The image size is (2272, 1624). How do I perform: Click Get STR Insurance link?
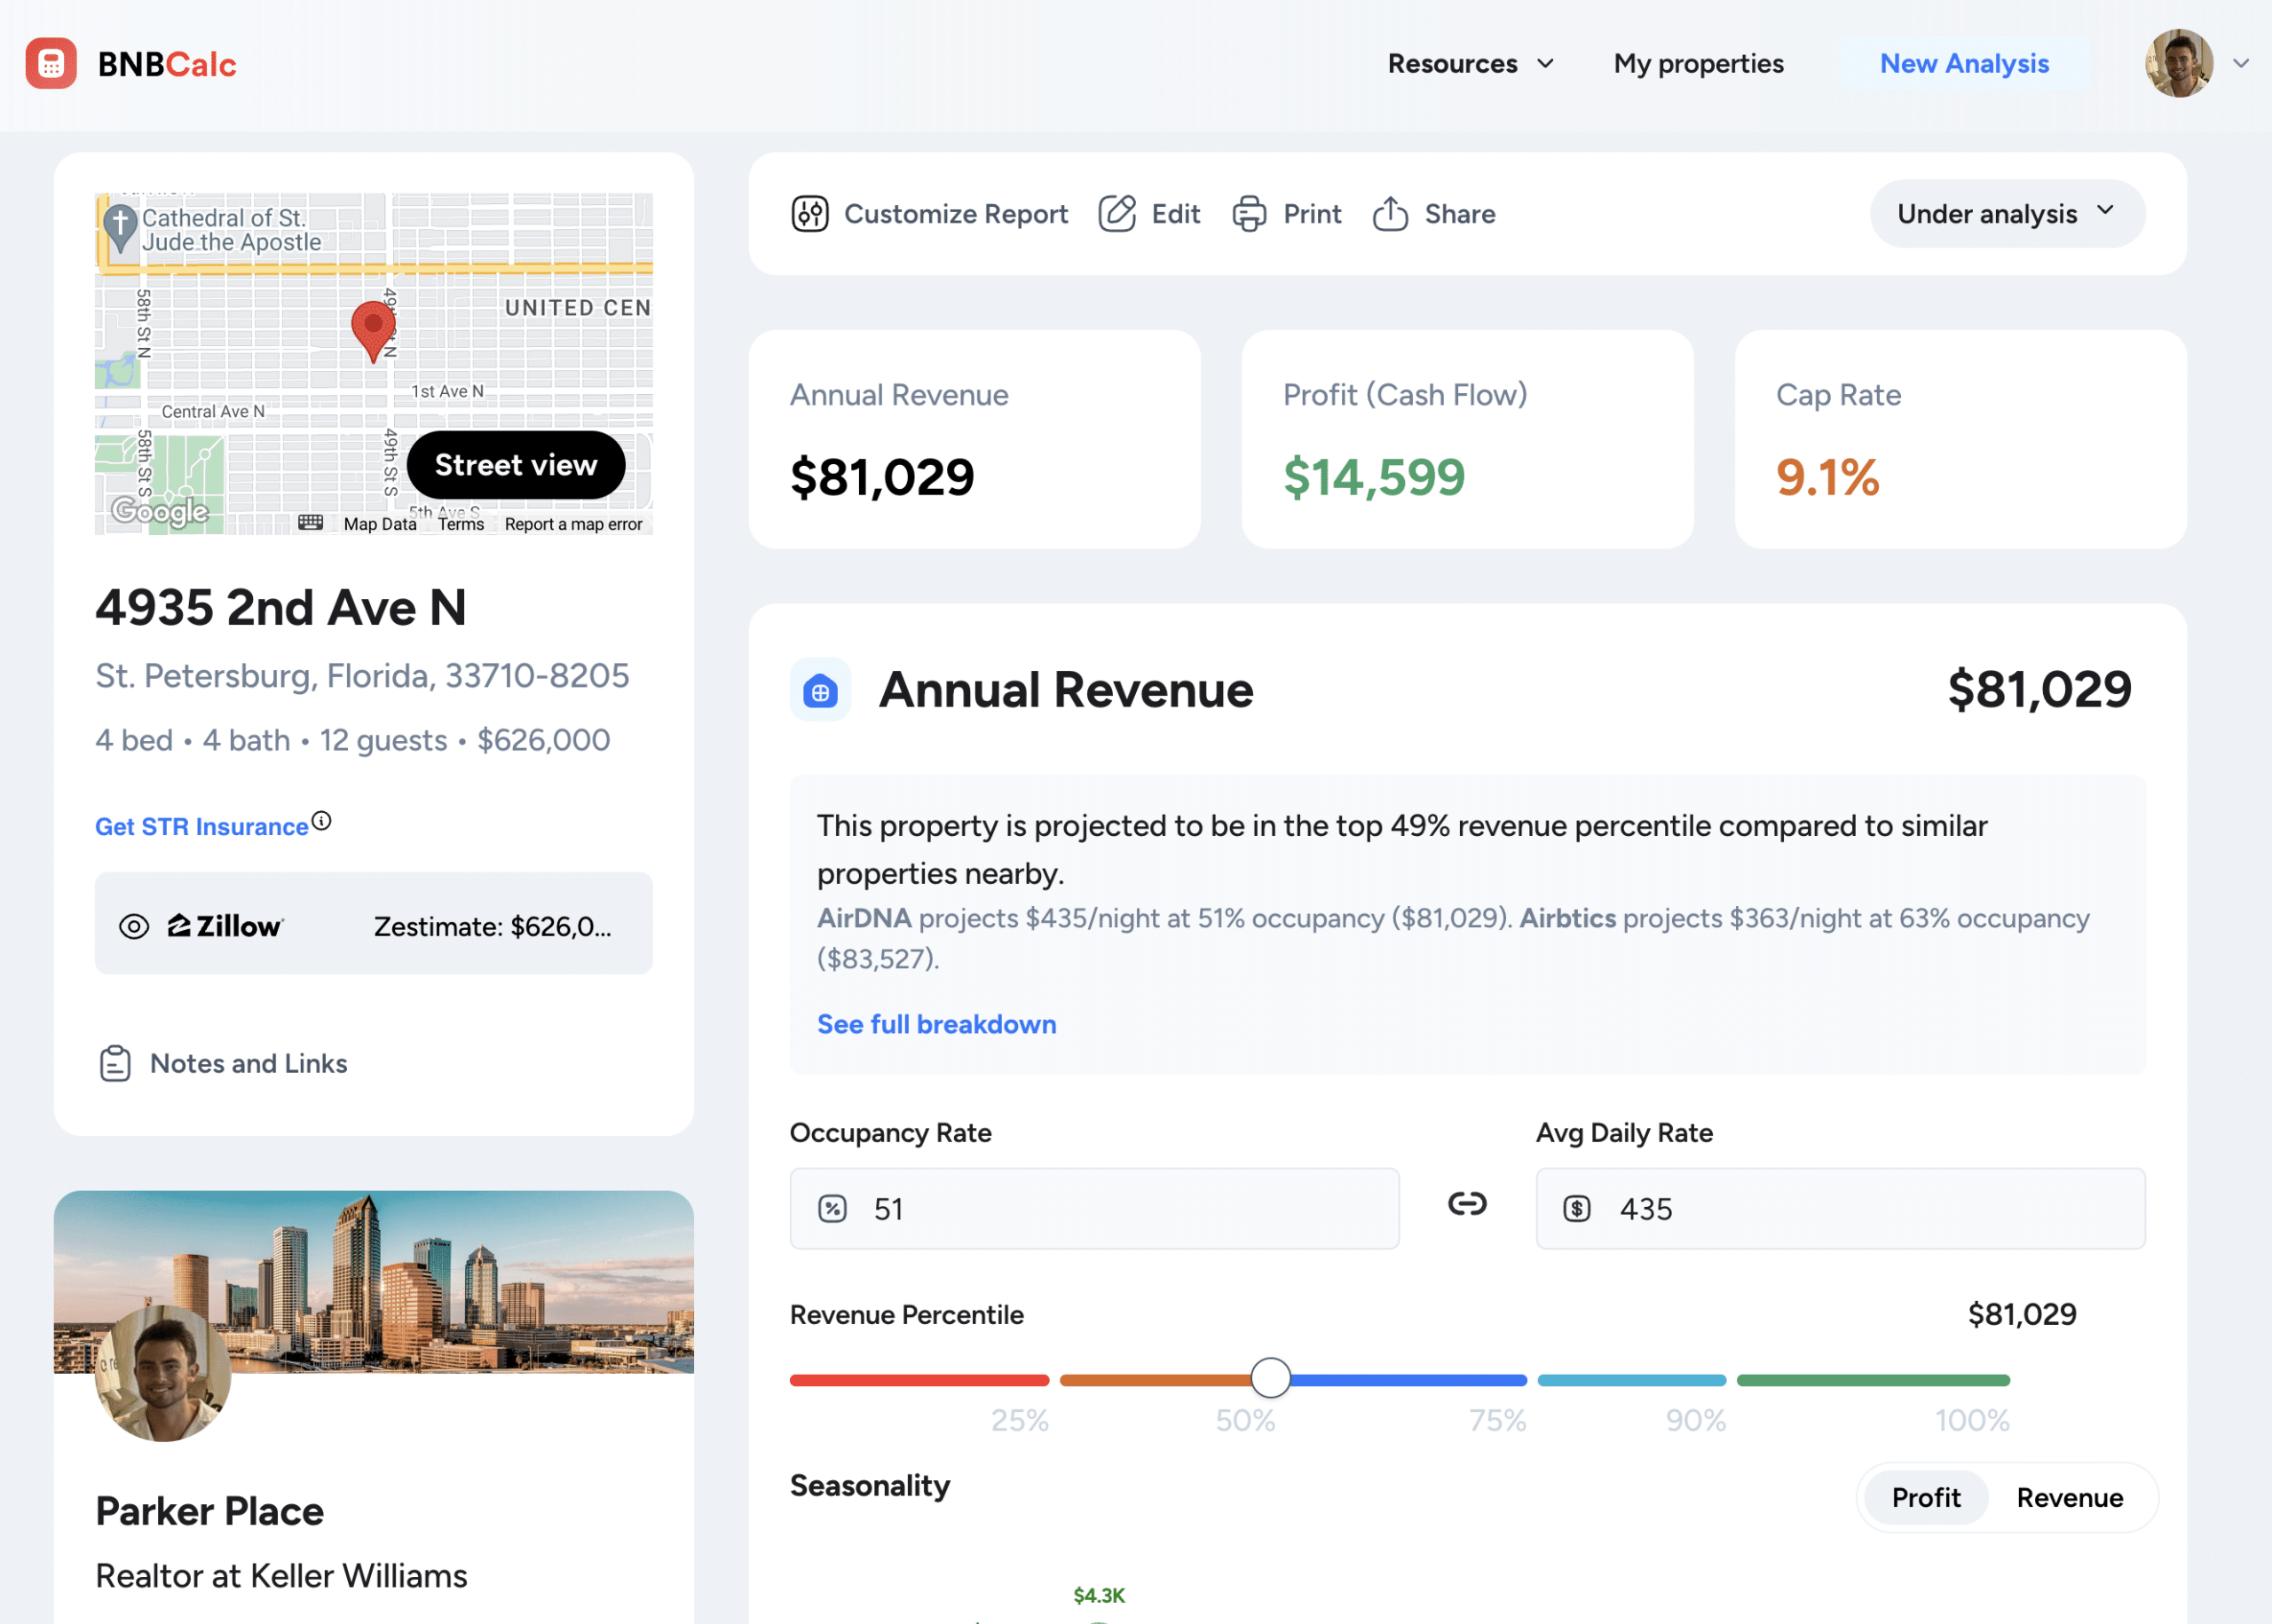[x=201, y=825]
